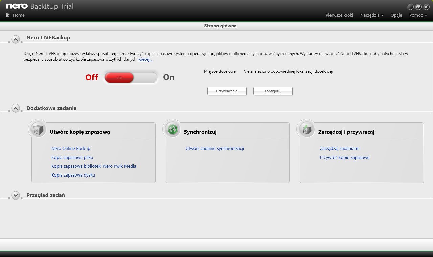Open Opcje in the top menu
Screen dimensions: 433x257
[396, 15]
